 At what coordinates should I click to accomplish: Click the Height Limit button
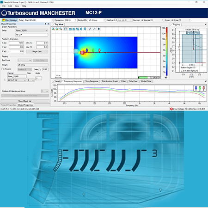pyautogui.click(x=37, y=51)
